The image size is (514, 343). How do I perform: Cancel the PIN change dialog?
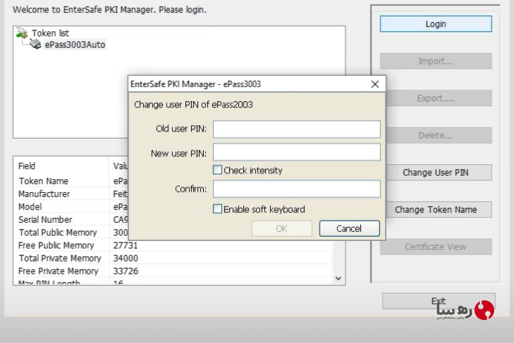[350, 229]
